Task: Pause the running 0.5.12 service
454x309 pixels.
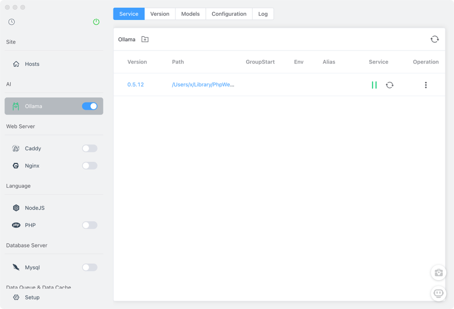Action: 374,85
